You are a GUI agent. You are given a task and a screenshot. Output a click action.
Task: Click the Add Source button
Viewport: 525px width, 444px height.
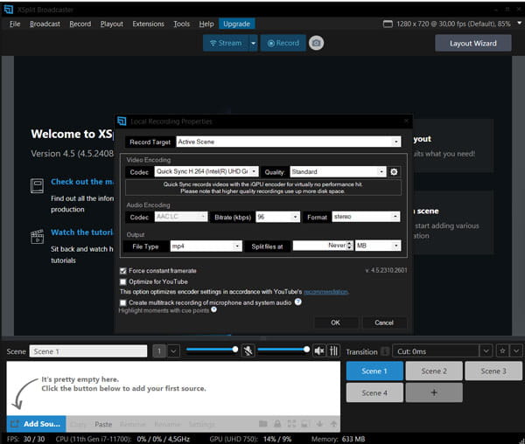tap(36, 424)
